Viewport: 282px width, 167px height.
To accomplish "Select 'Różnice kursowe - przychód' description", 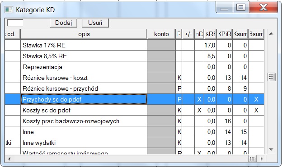I will (84, 88).
